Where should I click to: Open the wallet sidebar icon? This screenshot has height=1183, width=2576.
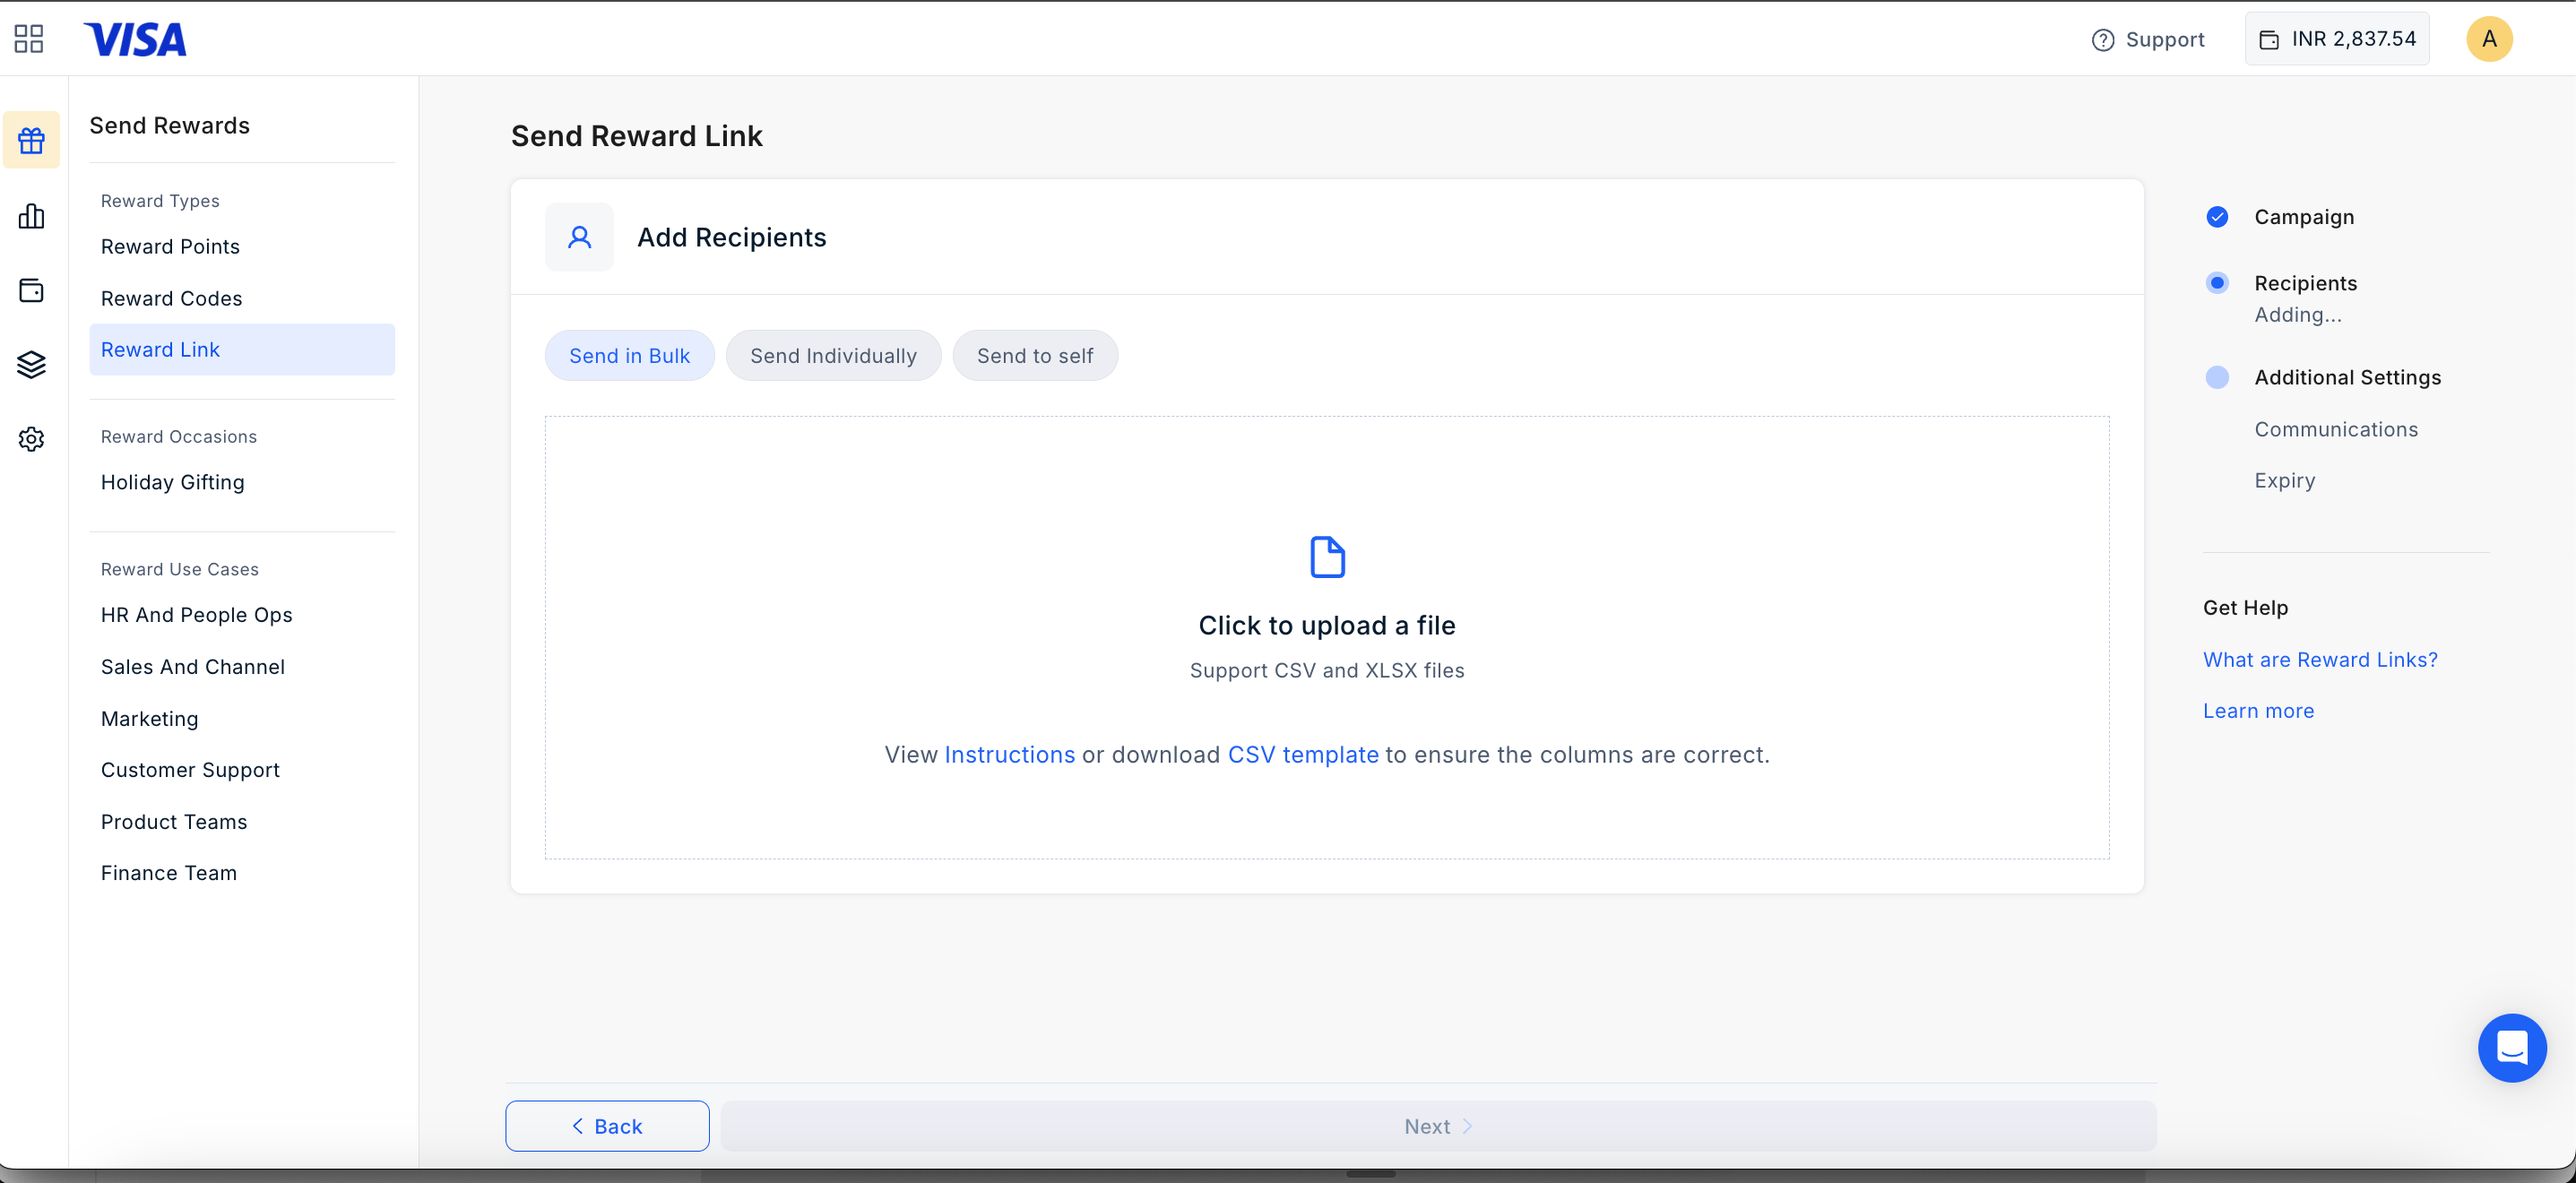pyautogui.click(x=31, y=290)
